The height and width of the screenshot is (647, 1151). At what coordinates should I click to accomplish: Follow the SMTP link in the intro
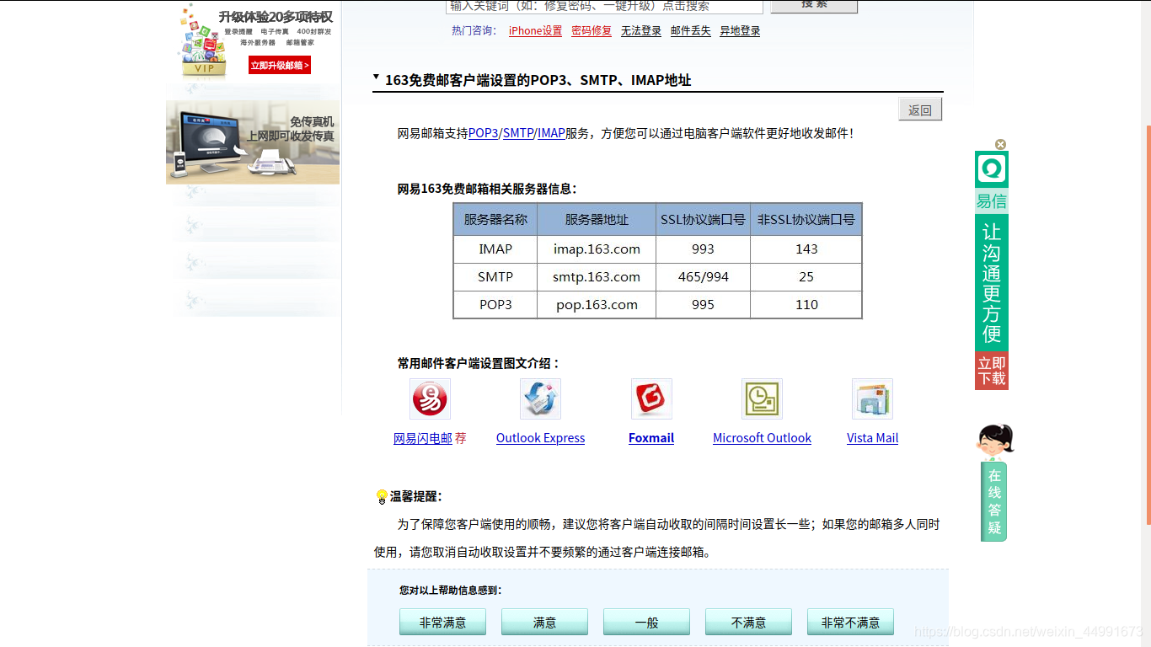[x=518, y=133]
